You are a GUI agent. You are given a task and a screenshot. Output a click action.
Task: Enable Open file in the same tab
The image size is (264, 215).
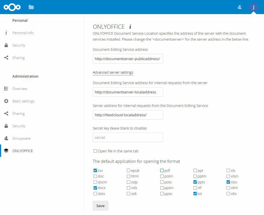click(x=95, y=151)
